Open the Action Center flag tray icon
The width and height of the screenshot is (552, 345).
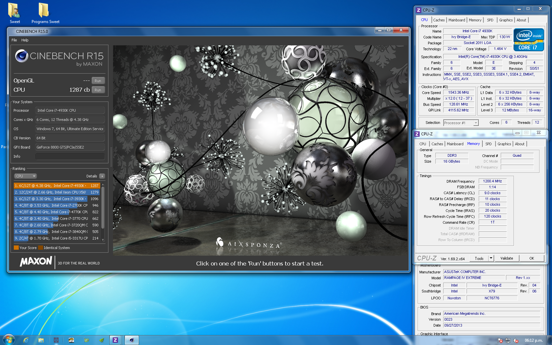(x=500, y=340)
